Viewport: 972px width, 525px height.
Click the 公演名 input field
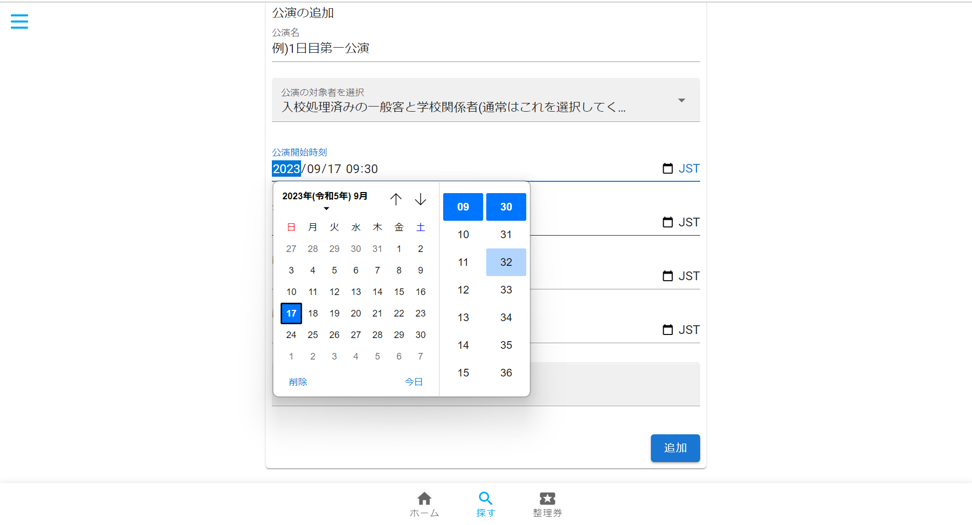pyautogui.click(x=486, y=48)
